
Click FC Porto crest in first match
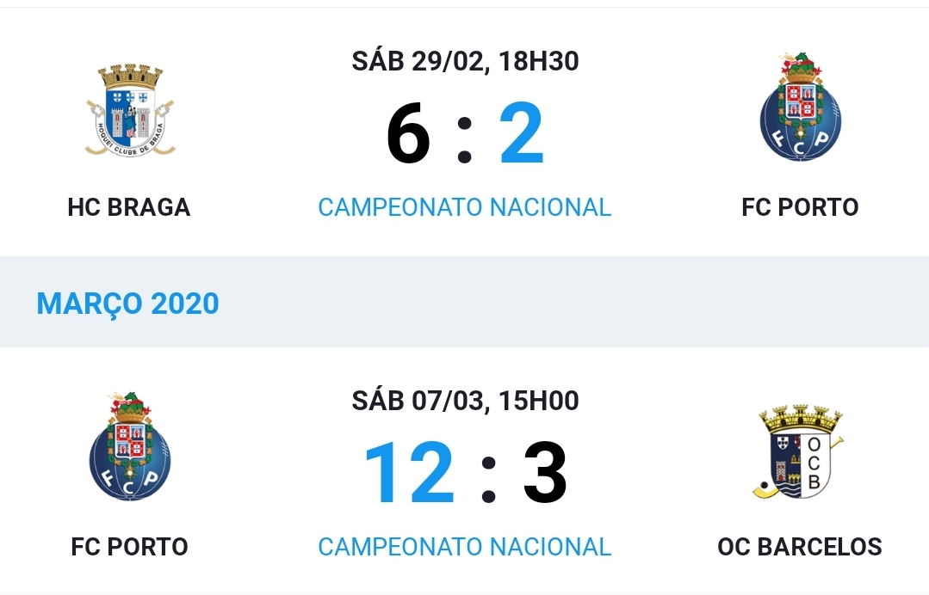point(801,107)
